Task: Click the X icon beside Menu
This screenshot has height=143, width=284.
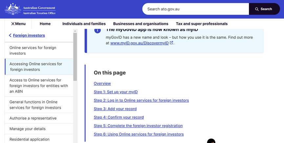Action: coord(13,24)
